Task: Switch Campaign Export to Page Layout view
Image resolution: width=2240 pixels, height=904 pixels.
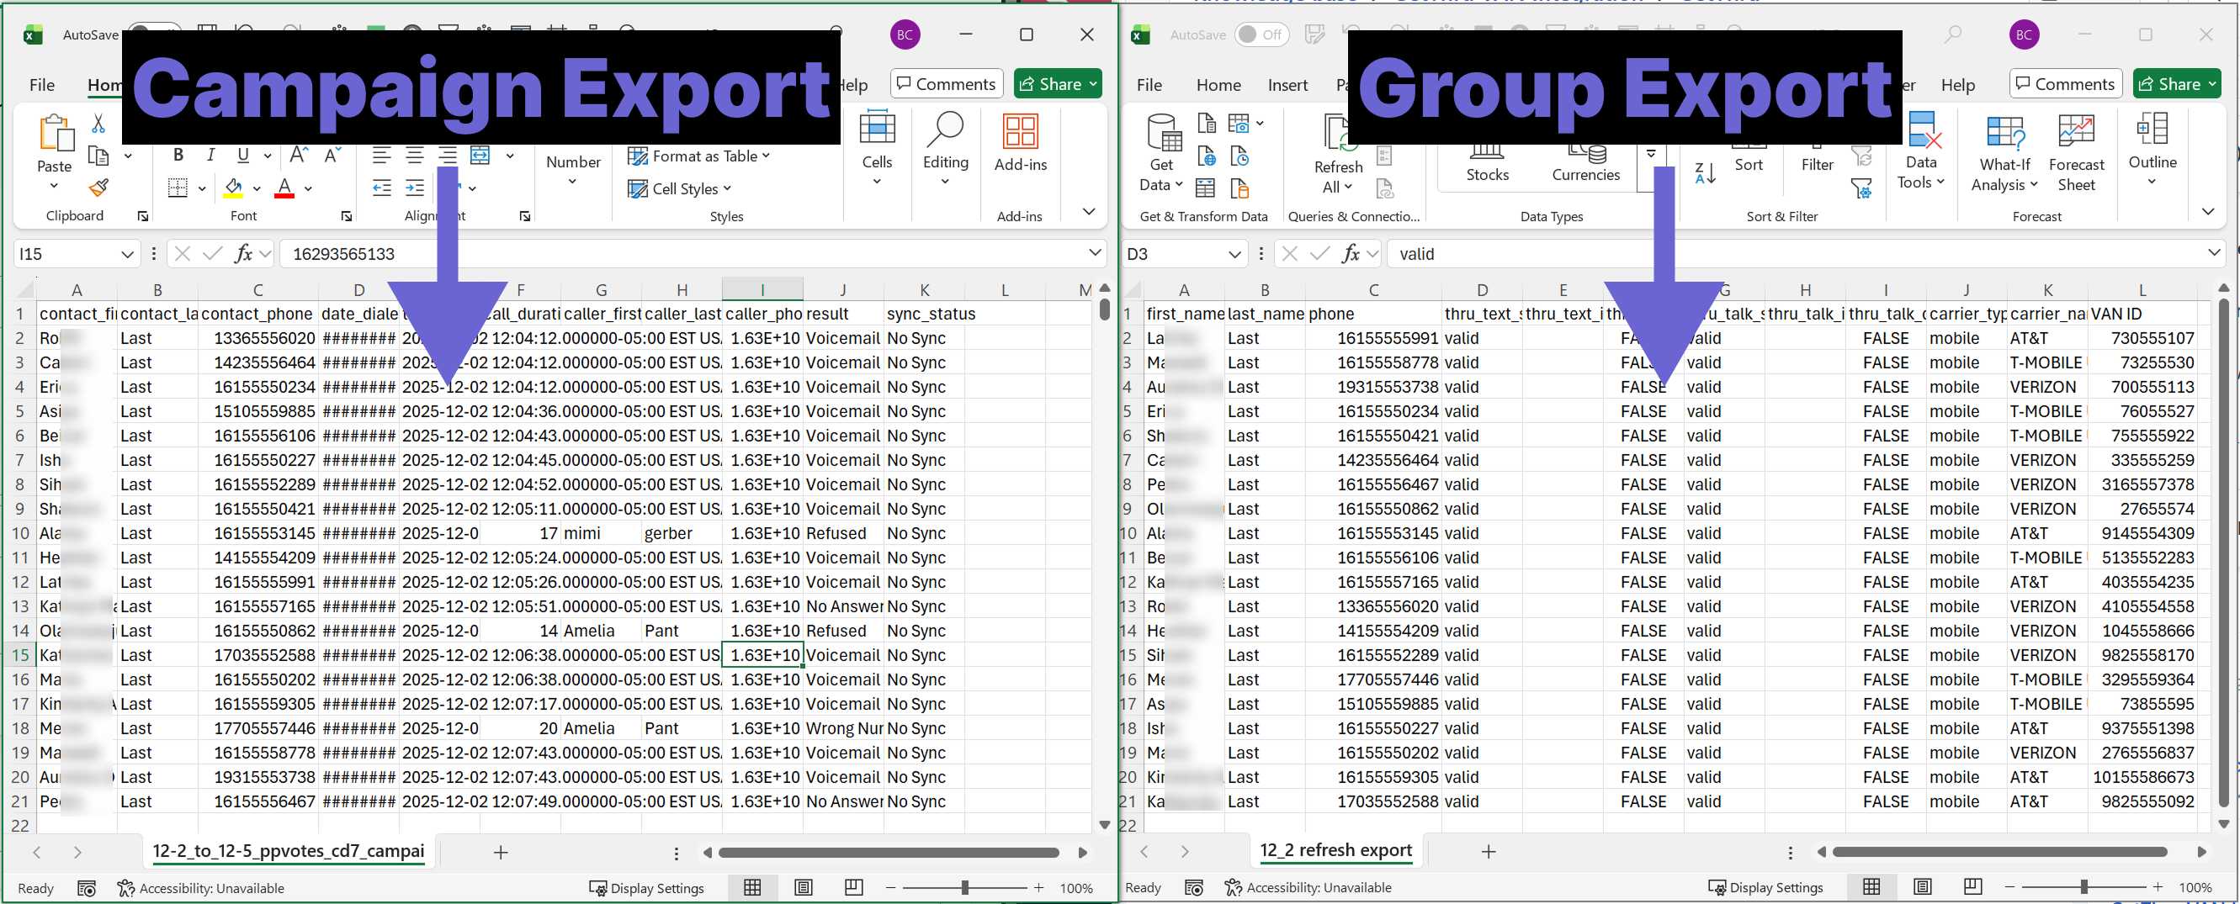Action: 804,887
